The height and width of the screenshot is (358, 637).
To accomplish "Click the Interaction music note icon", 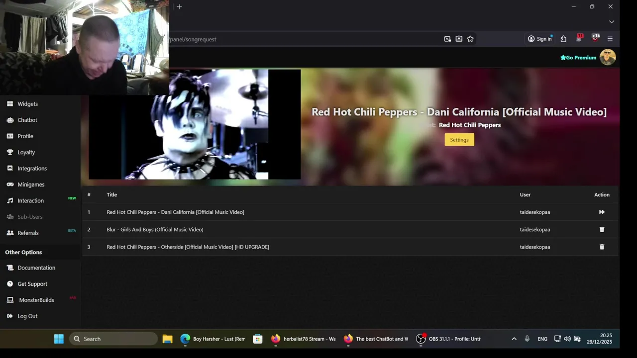I will (10, 201).
